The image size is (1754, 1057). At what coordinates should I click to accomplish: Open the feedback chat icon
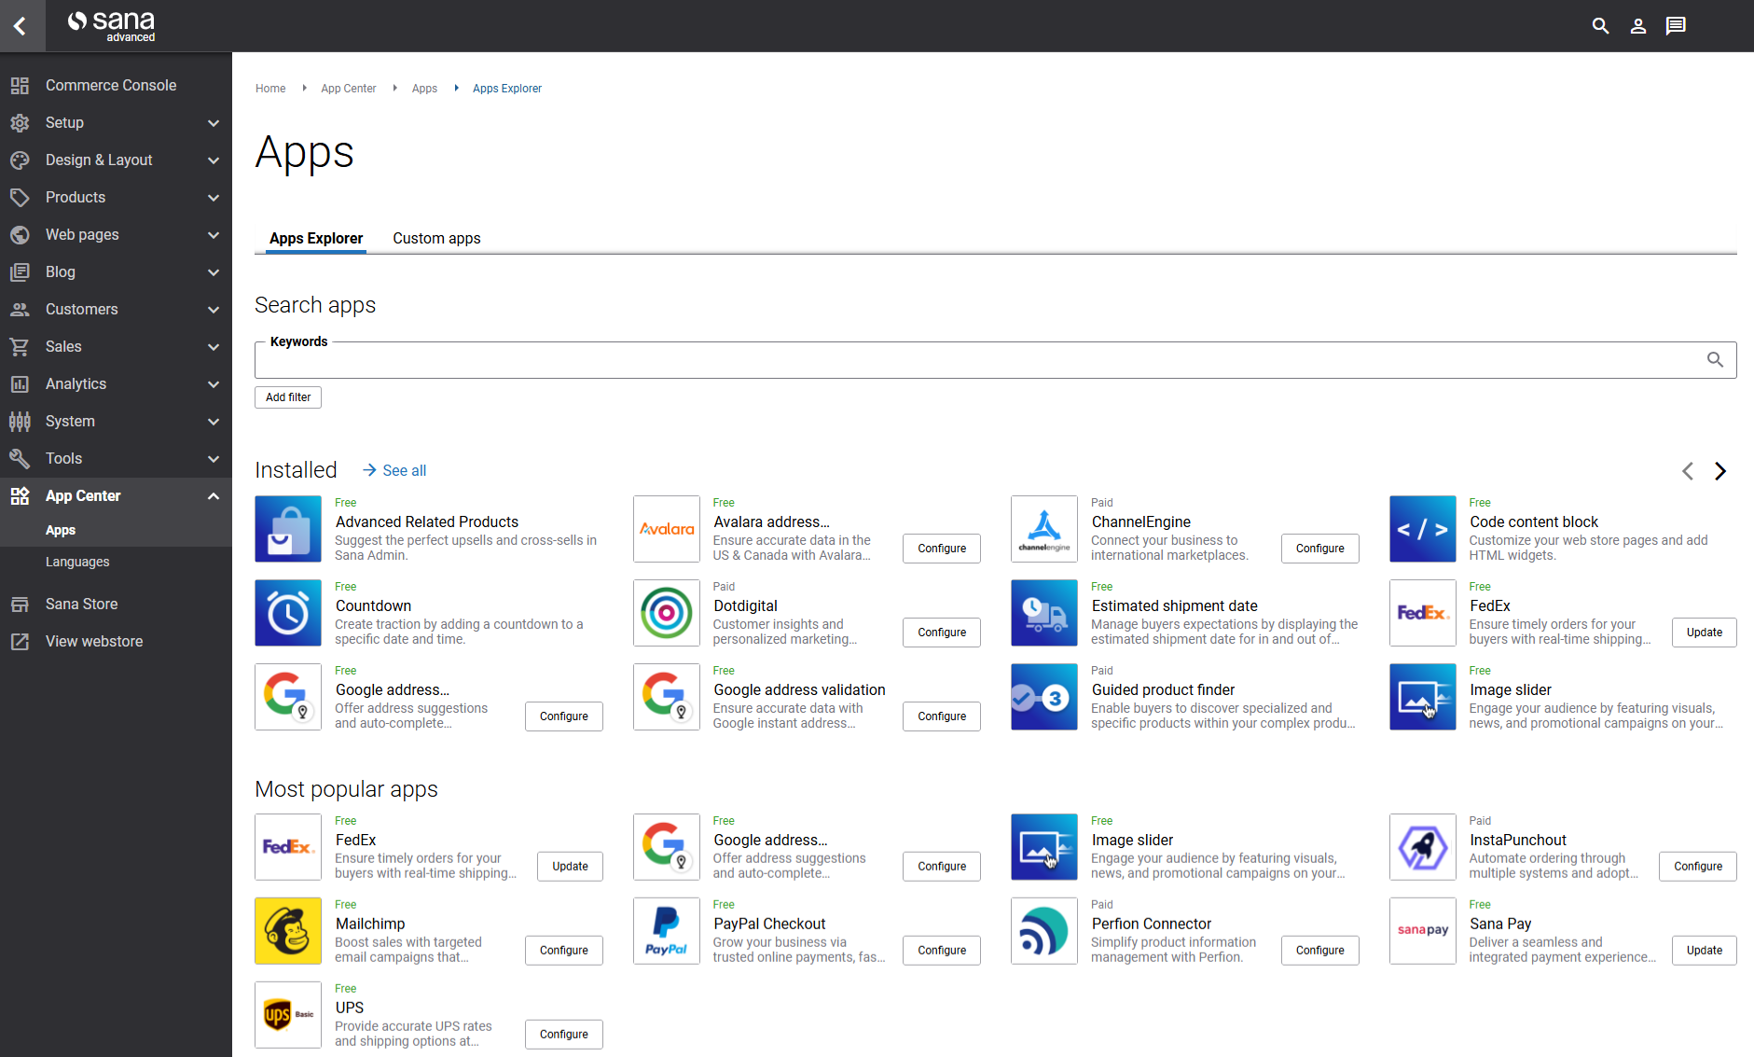pyautogui.click(x=1675, y=25)
